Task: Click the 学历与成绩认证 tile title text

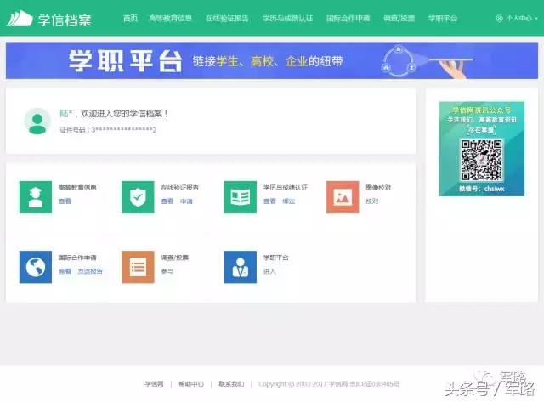Action: tap(286, 188)
